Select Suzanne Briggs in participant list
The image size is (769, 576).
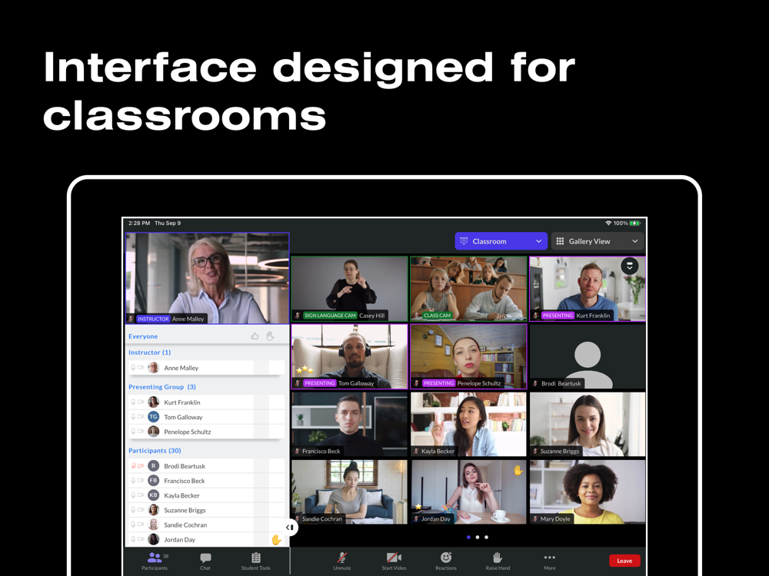206,510
